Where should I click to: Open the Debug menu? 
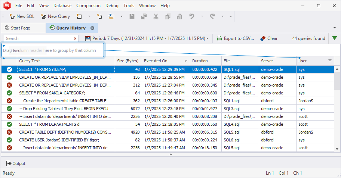click(x=112, y=6)
